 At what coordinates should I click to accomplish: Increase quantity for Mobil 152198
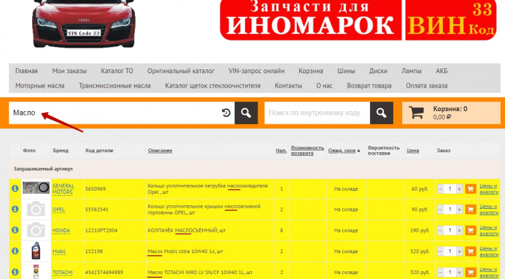(x=460, y=251)
